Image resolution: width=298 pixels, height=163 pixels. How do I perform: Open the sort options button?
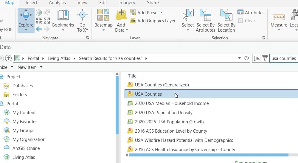pyautogui.click(x=256, y=58)
